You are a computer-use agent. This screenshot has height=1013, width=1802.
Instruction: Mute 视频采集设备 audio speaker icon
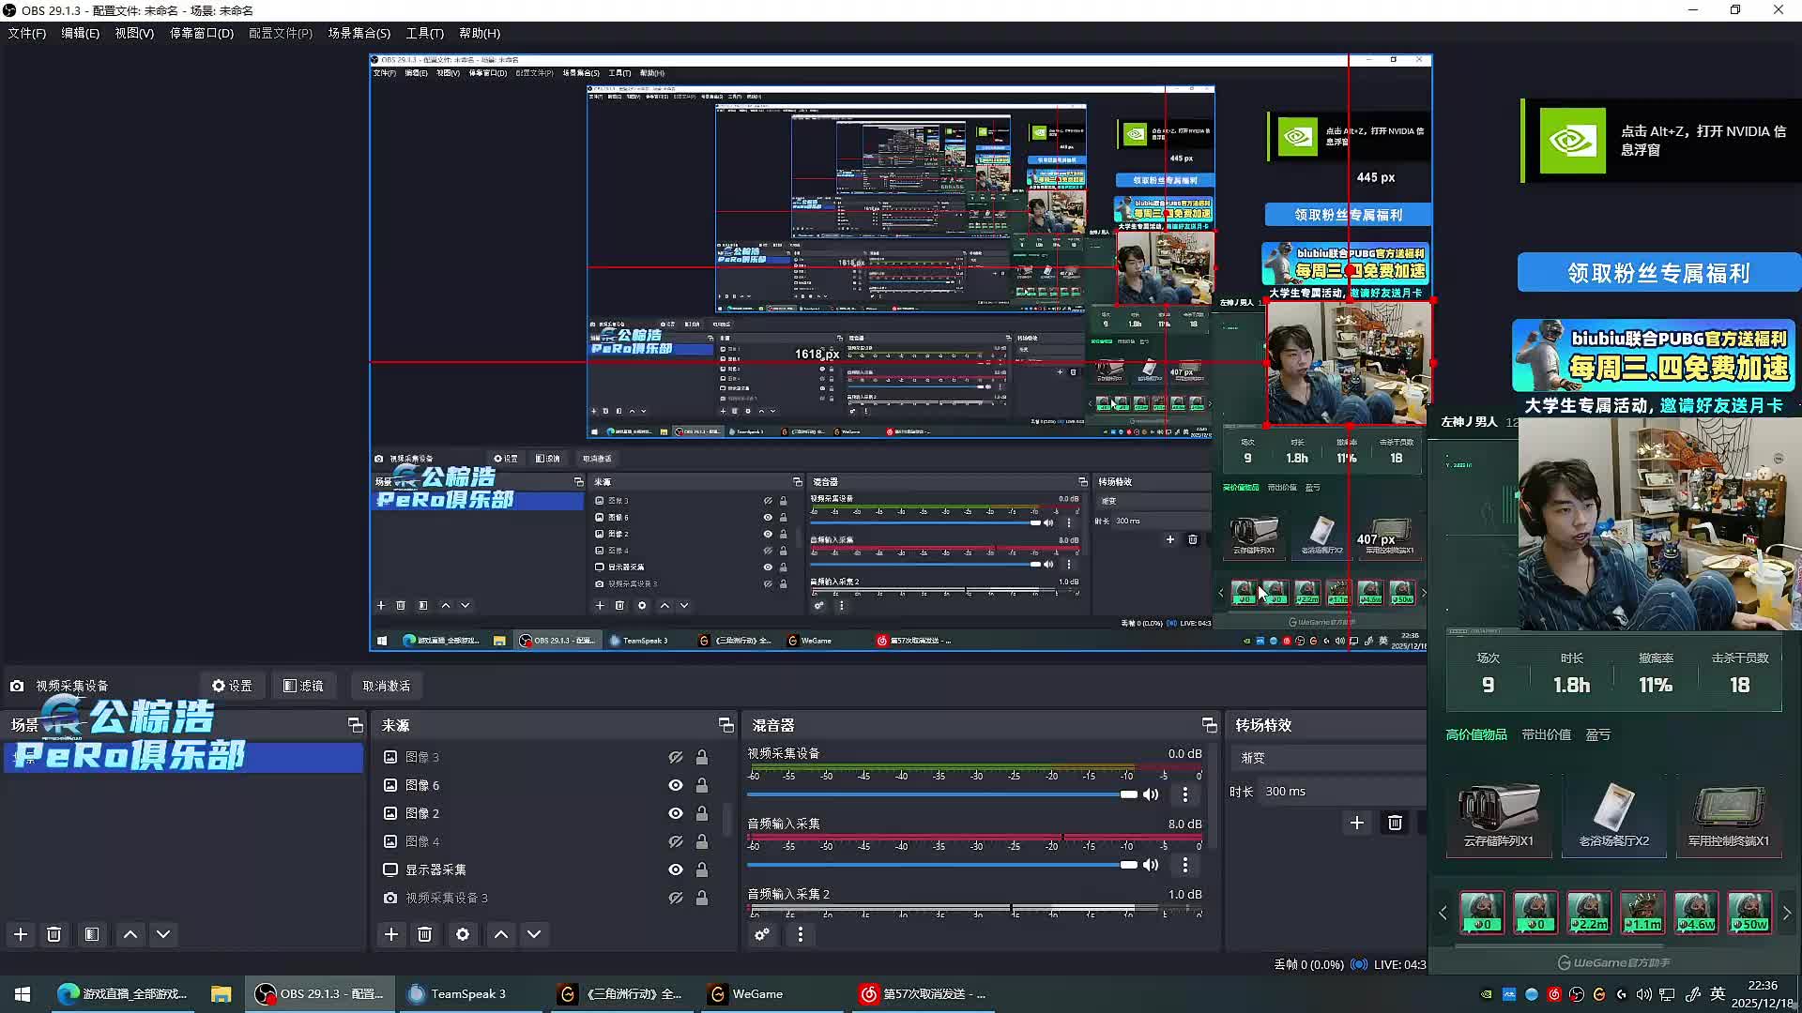coord(1151,794)
